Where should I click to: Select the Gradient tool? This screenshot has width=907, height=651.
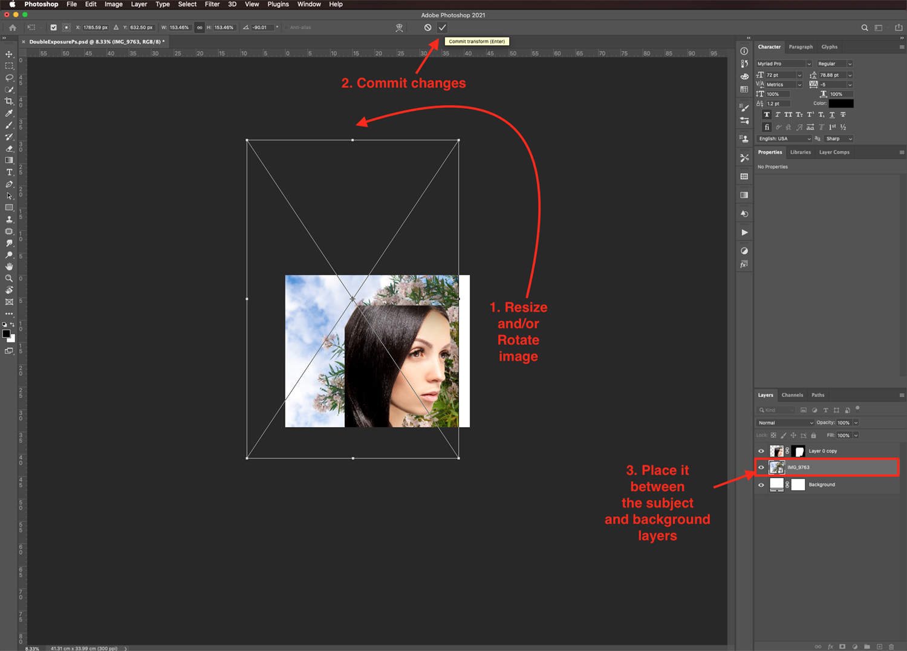pos(9,160)
